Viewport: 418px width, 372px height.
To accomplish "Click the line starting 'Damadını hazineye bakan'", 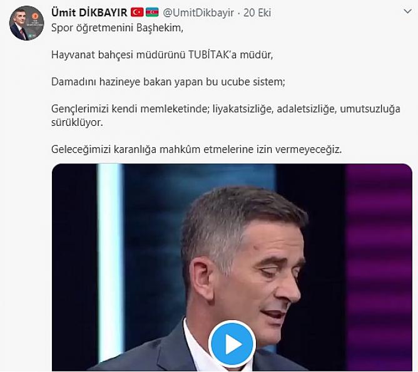I will pyautogui.click(x=168, y=81).
